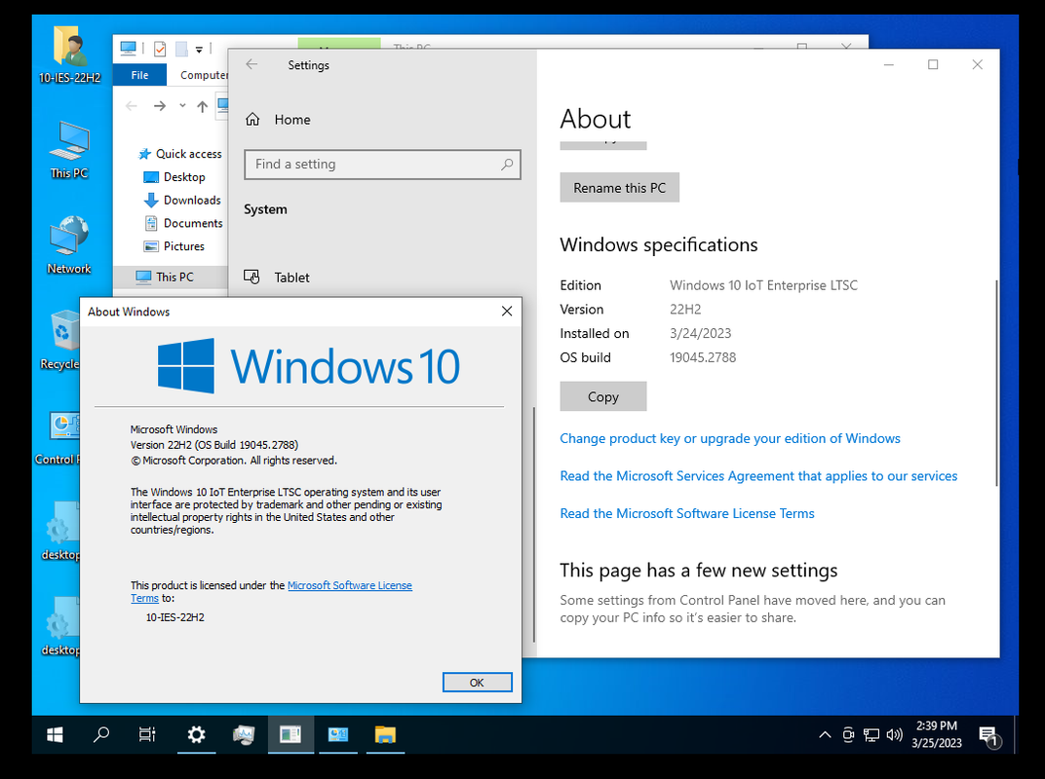Click System heading in Settings sidebar
This screenshot has width=1045, height=779.
tap(265, 209)
